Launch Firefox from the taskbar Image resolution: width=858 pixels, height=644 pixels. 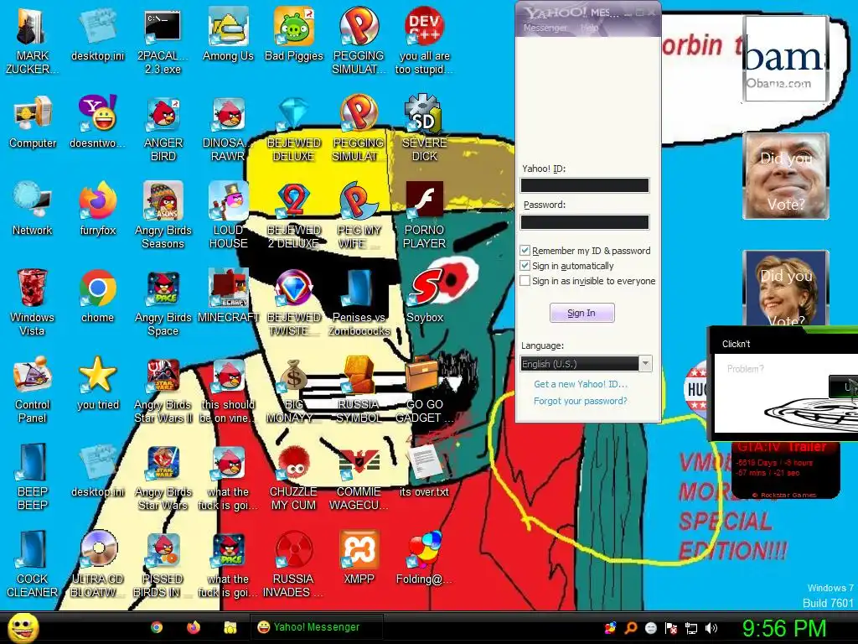click(194, 627)
